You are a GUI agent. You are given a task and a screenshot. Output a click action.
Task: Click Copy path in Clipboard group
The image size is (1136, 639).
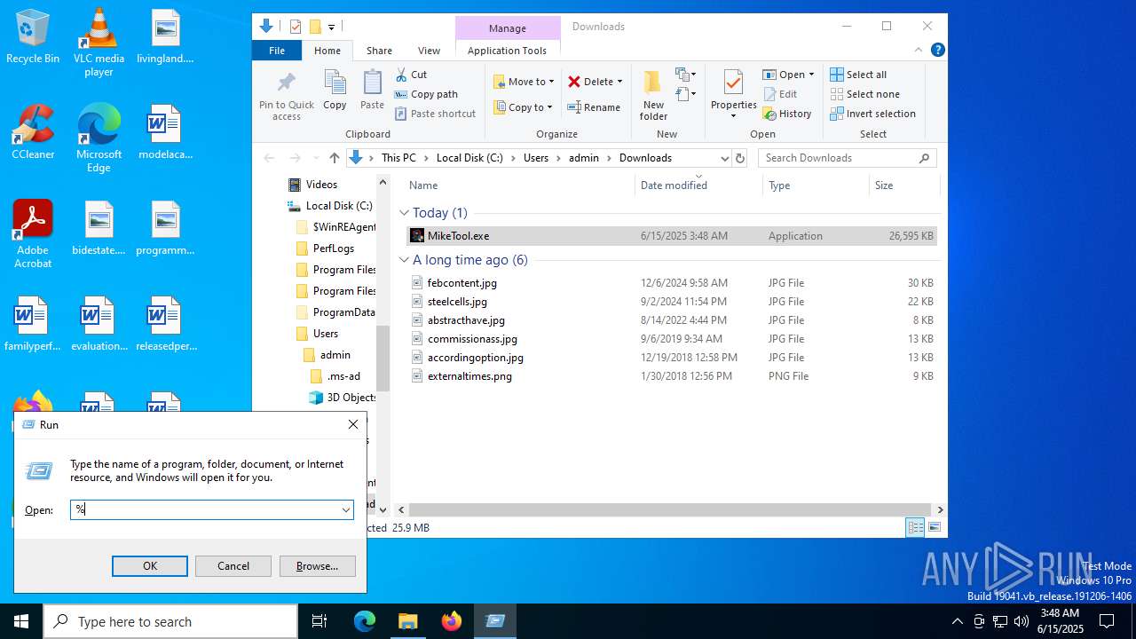pyautogui.click(x=426, y=94)
